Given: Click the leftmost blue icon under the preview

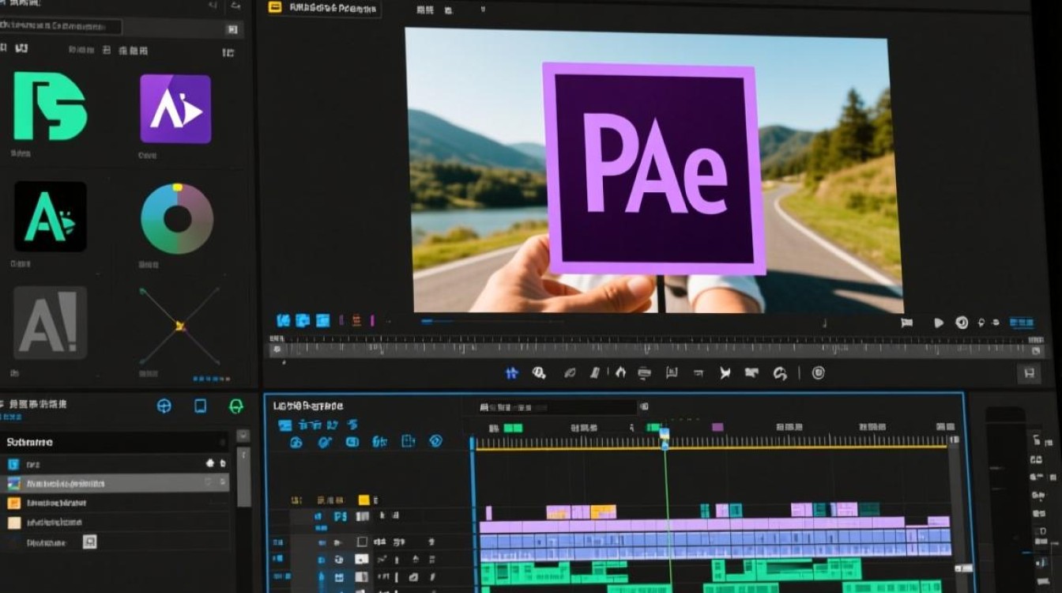Looking at the screenshot, I should tap(283, 321).
